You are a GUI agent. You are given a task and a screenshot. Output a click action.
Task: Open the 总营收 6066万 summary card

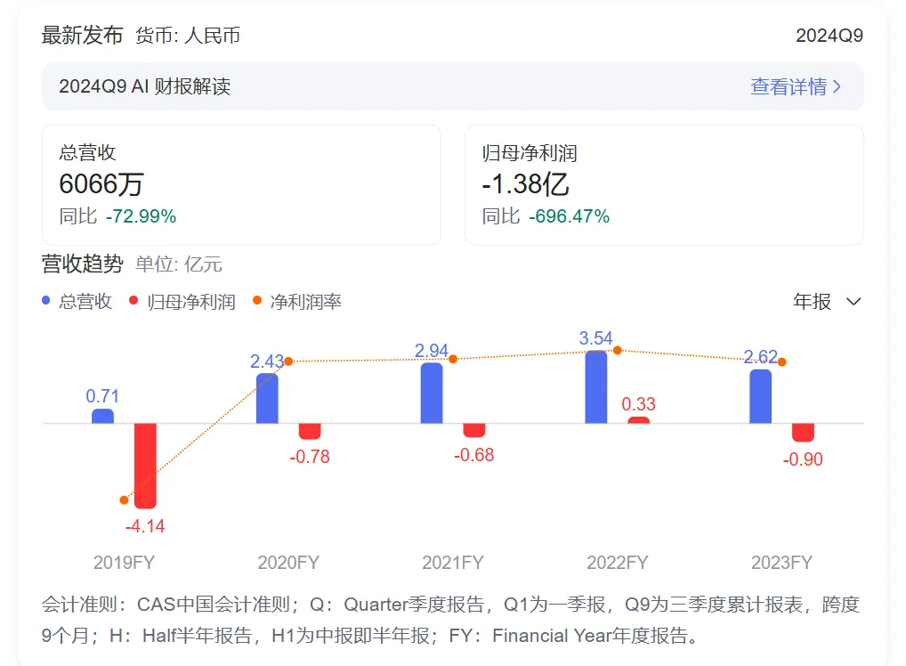tap(241, 184)
